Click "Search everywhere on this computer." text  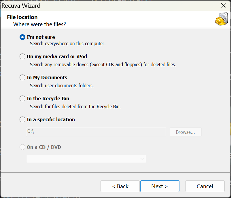click(x=68, y=43)
